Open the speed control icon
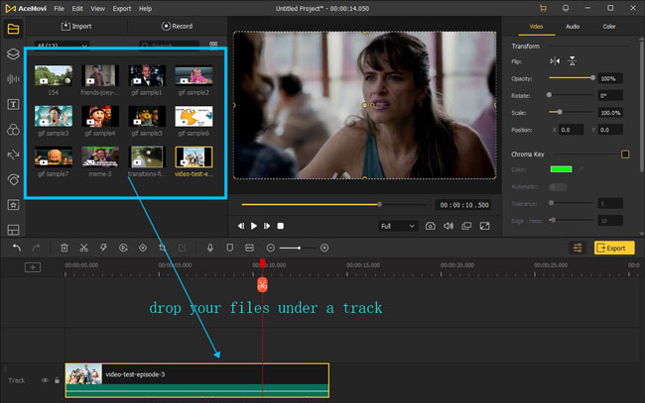This screenshot has width=645, height=403. pyautogui.click(x=123, y=248)
